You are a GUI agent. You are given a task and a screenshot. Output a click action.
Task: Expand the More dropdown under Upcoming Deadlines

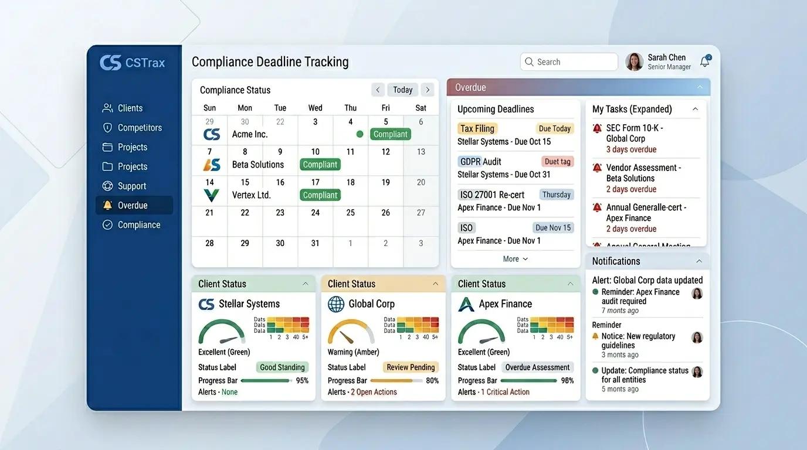[514, 258]
